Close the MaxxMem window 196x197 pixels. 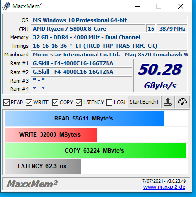coord(181,6)
